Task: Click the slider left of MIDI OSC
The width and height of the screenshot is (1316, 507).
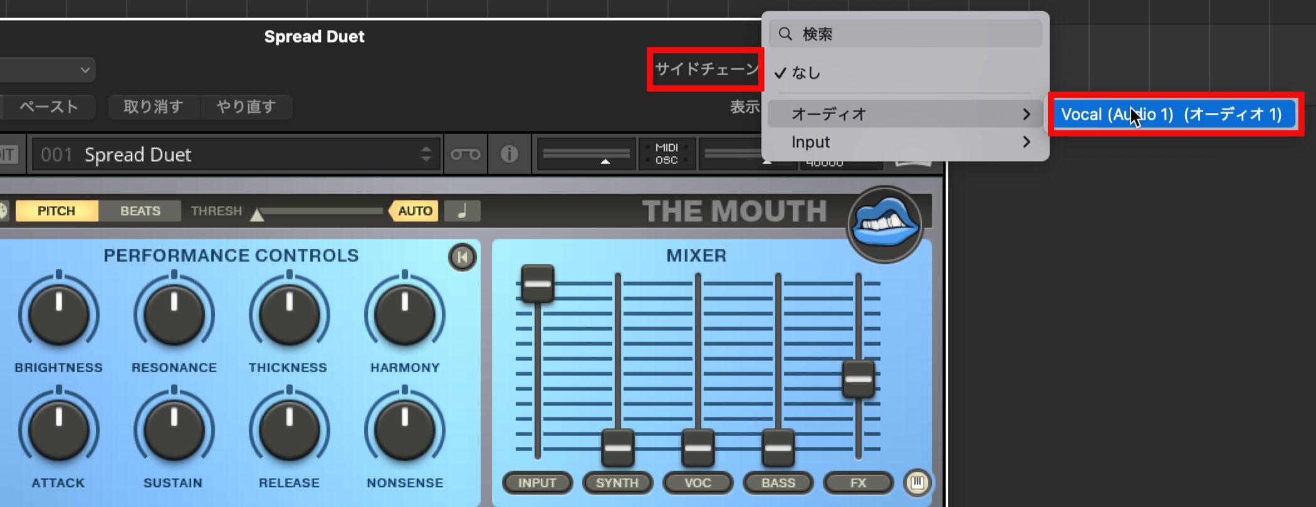Action: tap(587, 154)
